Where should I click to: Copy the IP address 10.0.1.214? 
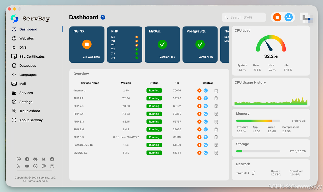point(254,173)
